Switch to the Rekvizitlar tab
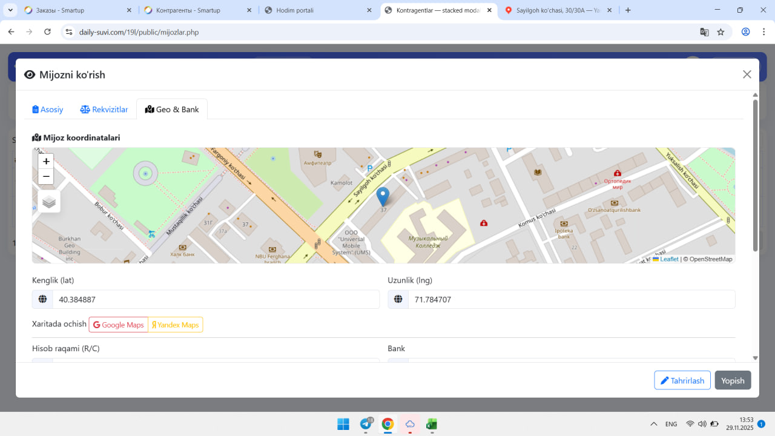Viewport: 775px width, 436px height. coord(104,110)
